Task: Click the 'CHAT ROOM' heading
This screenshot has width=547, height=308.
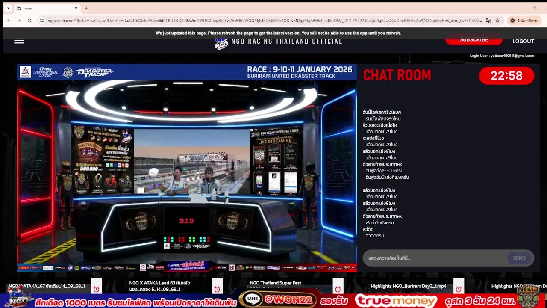Action: pyautogui.click(x=397, y=75)
